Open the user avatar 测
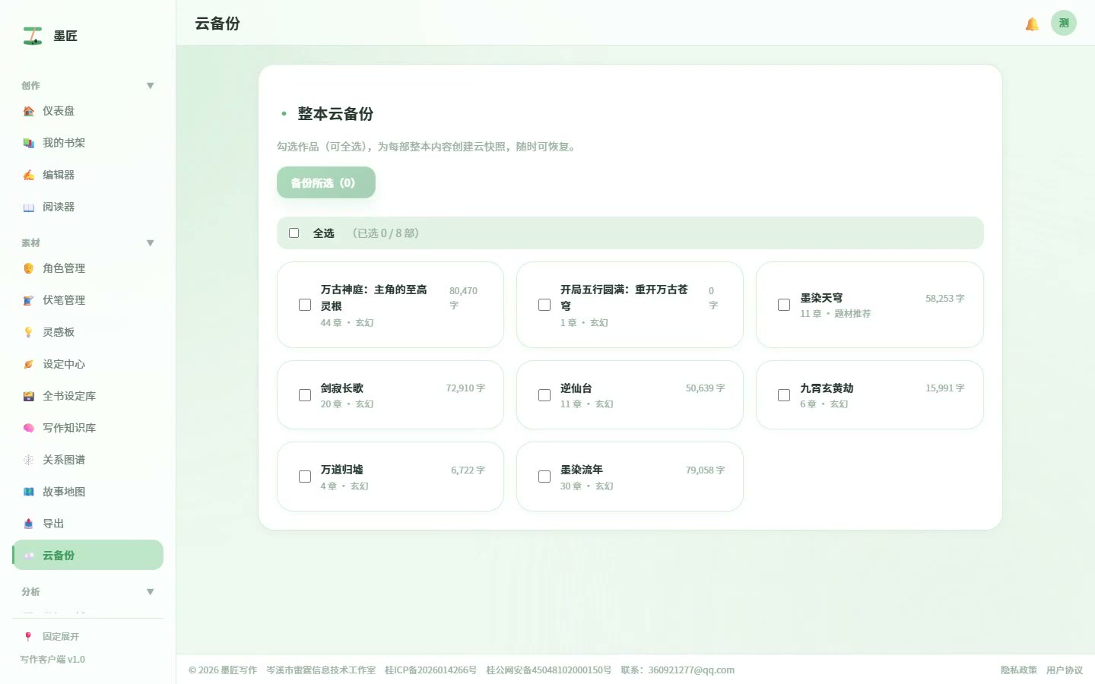Screen dimensions: 1095x684 [x=1064, y=23]
